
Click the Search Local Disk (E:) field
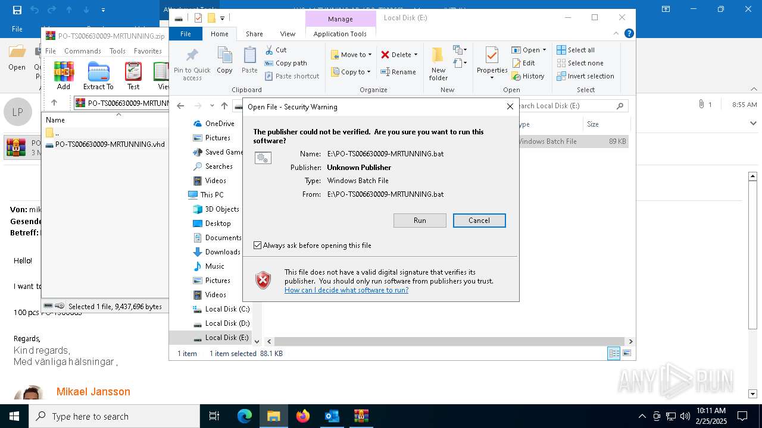(x=569, y=106)
